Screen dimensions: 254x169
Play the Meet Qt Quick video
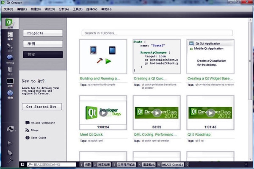pyautogui.click(x=103, y=113)
